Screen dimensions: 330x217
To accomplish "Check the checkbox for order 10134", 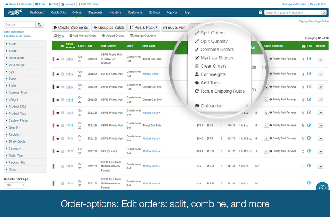I will [62, 138].
